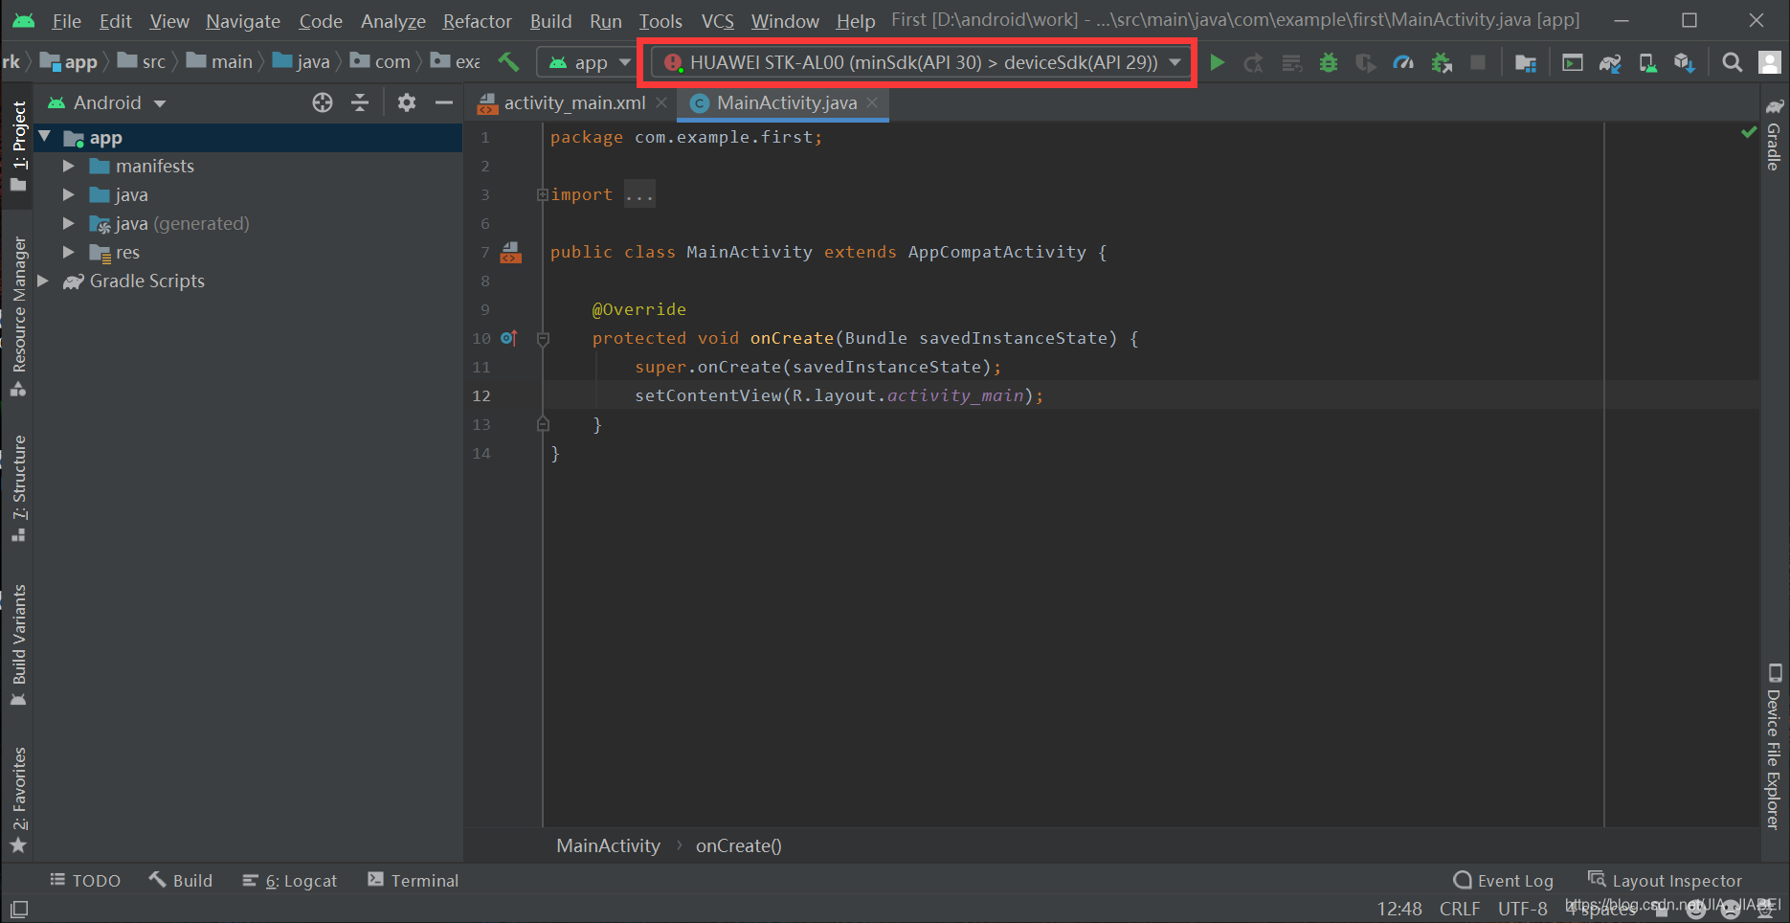The width and height of the screenshot is (1790, 923).
Task: Open the Navigate menu
Action: pyautogui.click(x=243, y=21)
